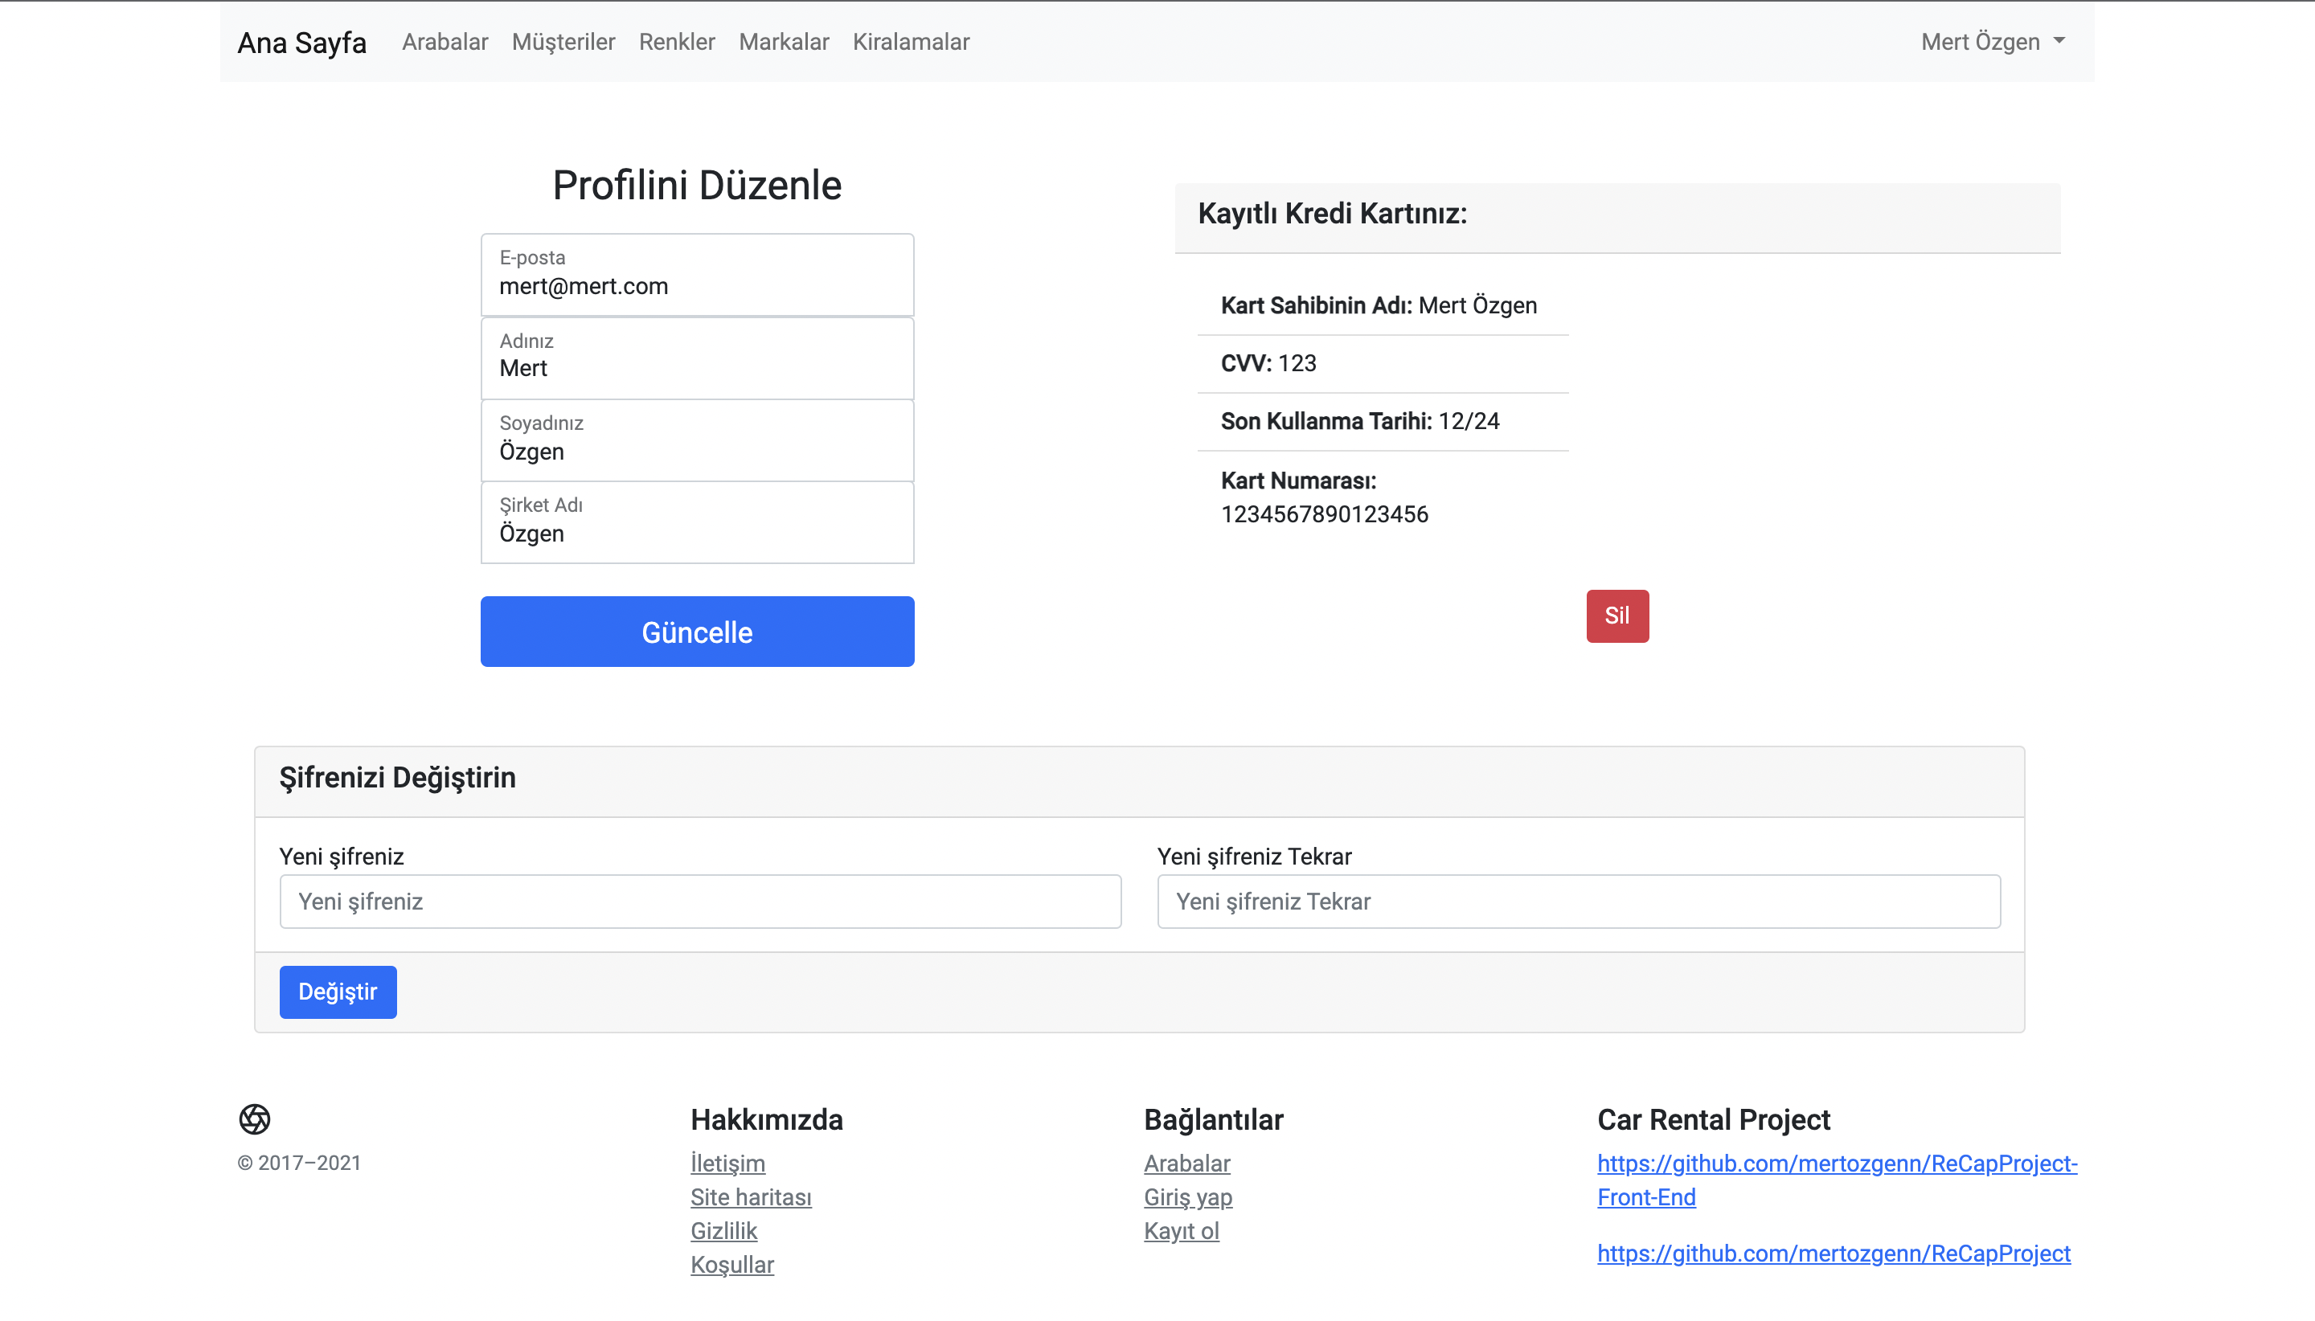Image resolution: width=2315 pixels, height=1321 pixels.
Task: Click the 'Bağlantılar' footer heading
Action: (x=1213, y=1119)
